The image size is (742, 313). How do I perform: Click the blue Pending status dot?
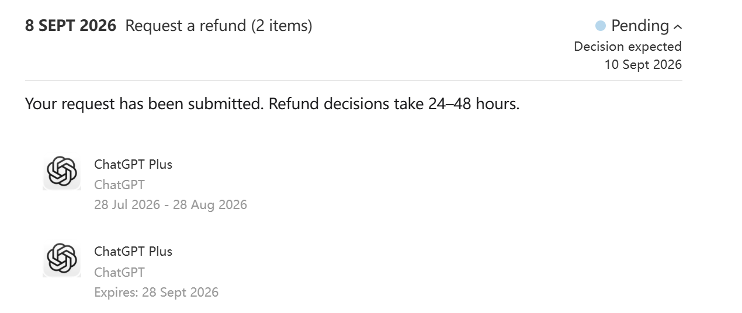coord(601,26)
